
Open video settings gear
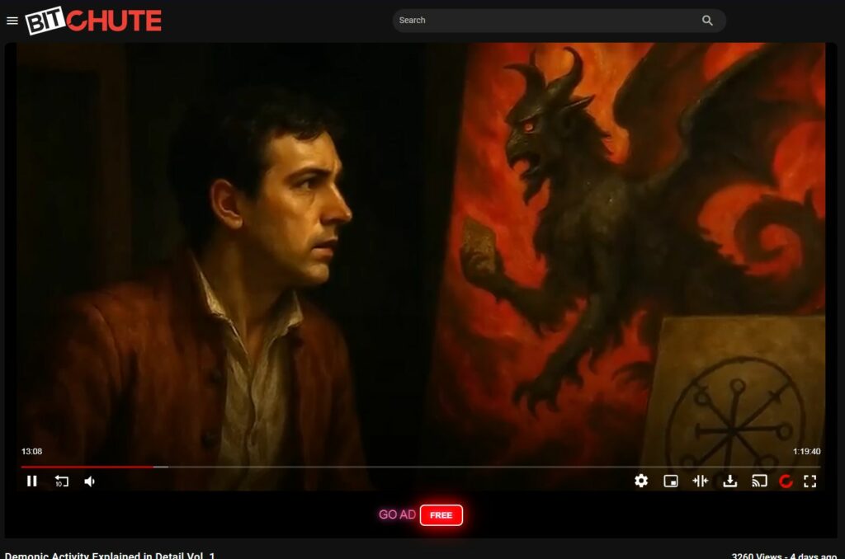pyautogui.click(x=640, y=481)
